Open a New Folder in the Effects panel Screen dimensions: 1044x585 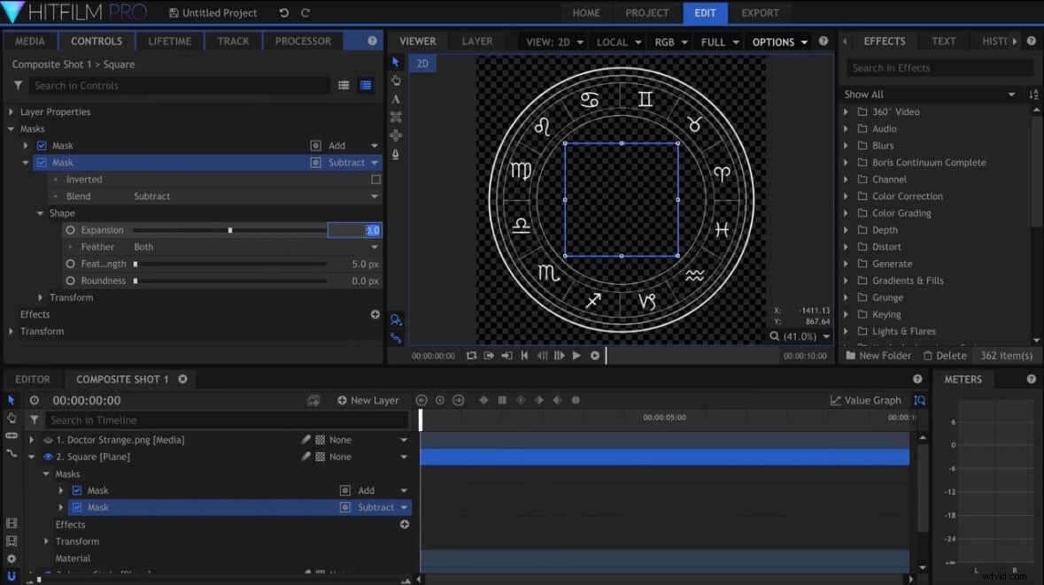[x=878, y=355]
